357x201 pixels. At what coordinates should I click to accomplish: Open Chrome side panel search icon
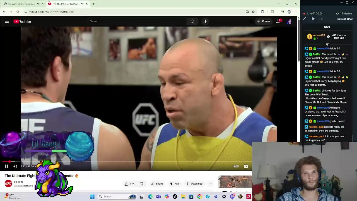pos(272,12)
